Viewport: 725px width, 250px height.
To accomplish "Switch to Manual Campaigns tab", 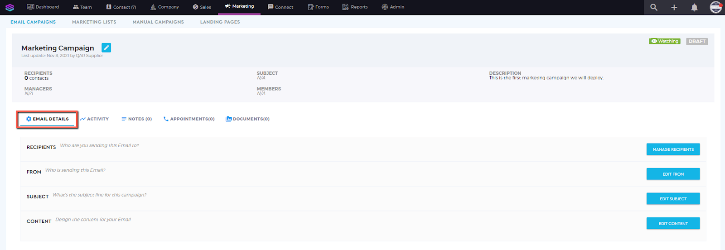I will [x=158, y=22].
